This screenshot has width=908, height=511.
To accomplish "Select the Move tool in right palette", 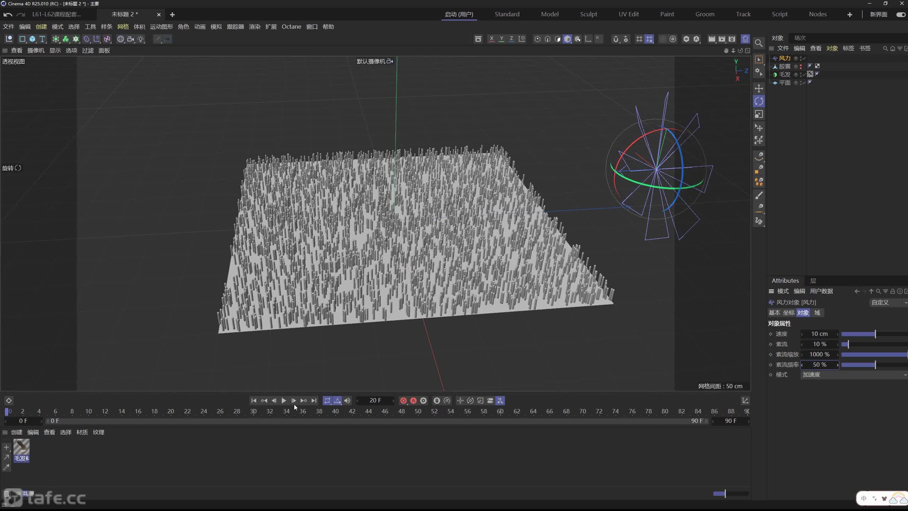I will pos(759,88).
